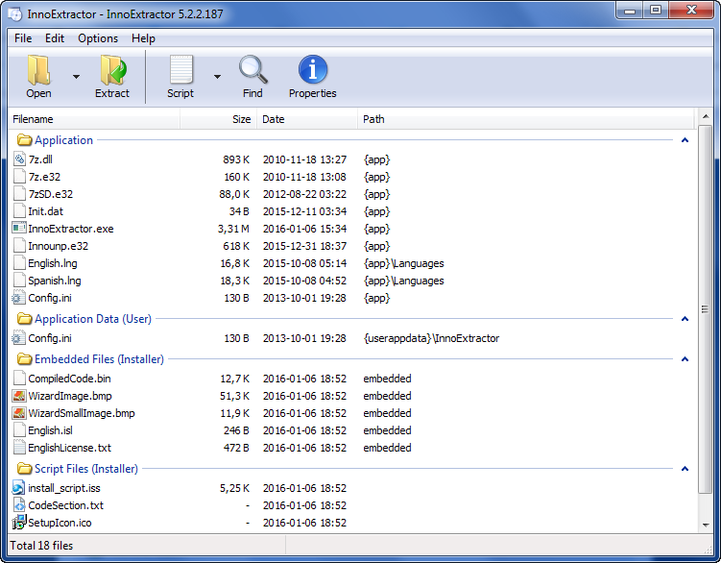
Task: Open the Properties info icon
Action: (313, 70)
